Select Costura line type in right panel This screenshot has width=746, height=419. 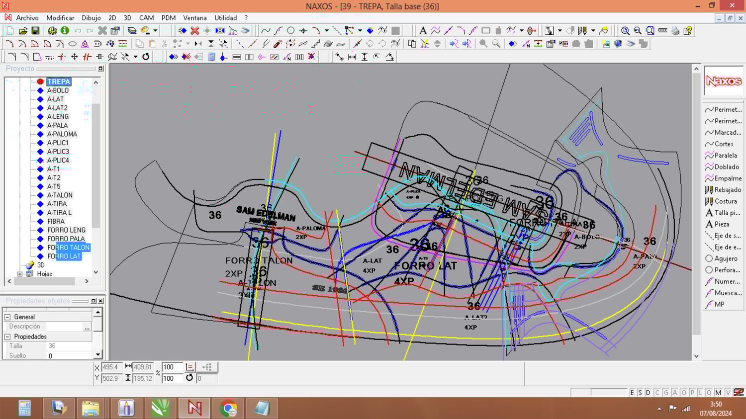click(724, 201)
